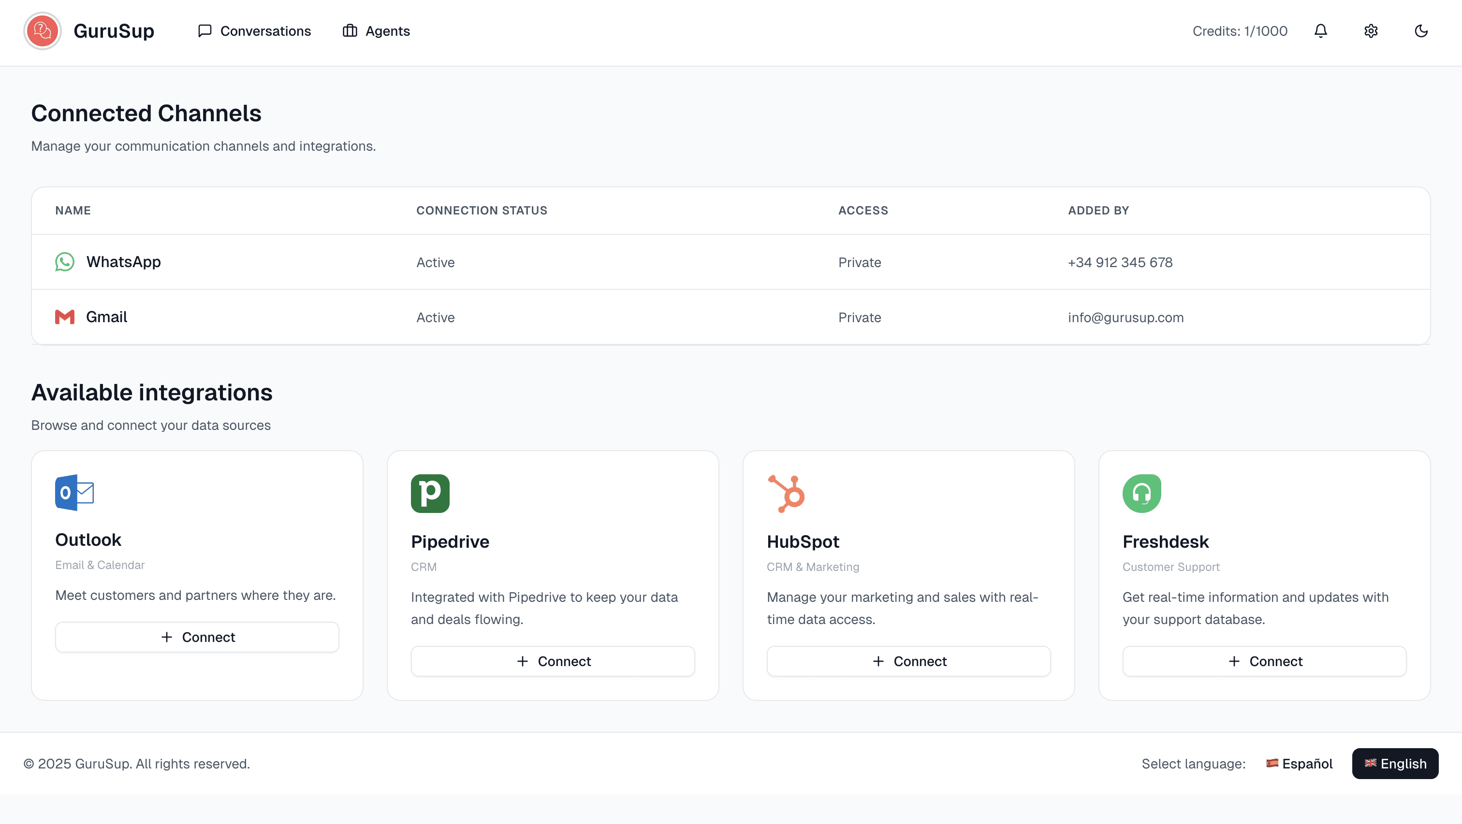Click the Outlook integration logo

[x=74, y=492]
